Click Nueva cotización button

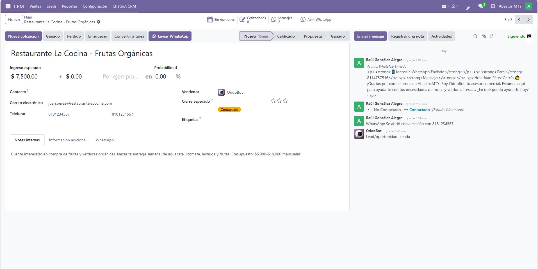[23, 36]
